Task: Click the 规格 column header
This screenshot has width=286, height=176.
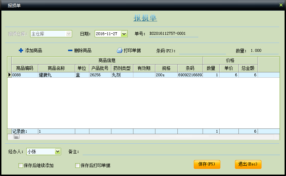Action: coord(166,68)
